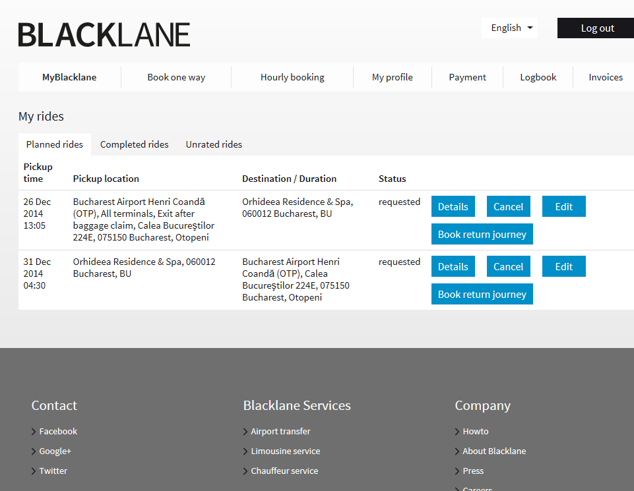Go to the Payment section
This screenshot has height=491, width=634.
coord(467,77)
